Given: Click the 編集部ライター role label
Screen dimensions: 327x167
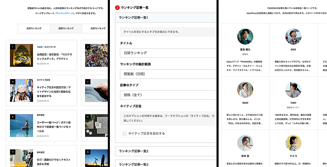Looking at the screenshot, I should (293, 108).
